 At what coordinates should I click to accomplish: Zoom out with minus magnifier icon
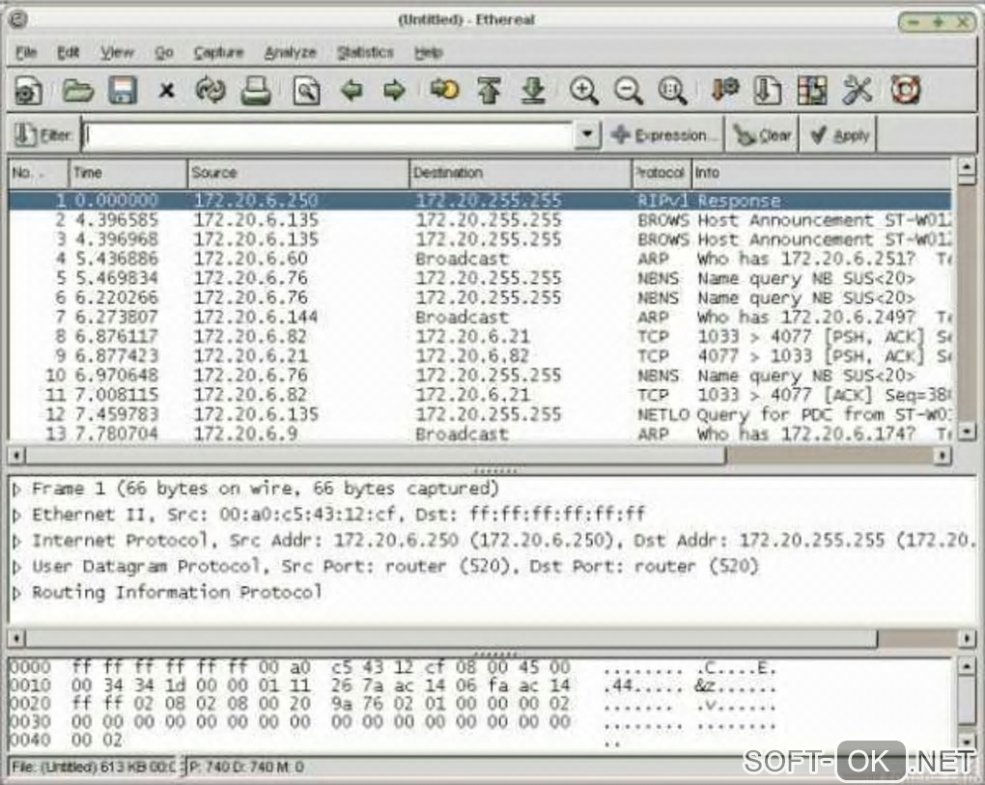[629, 91]
